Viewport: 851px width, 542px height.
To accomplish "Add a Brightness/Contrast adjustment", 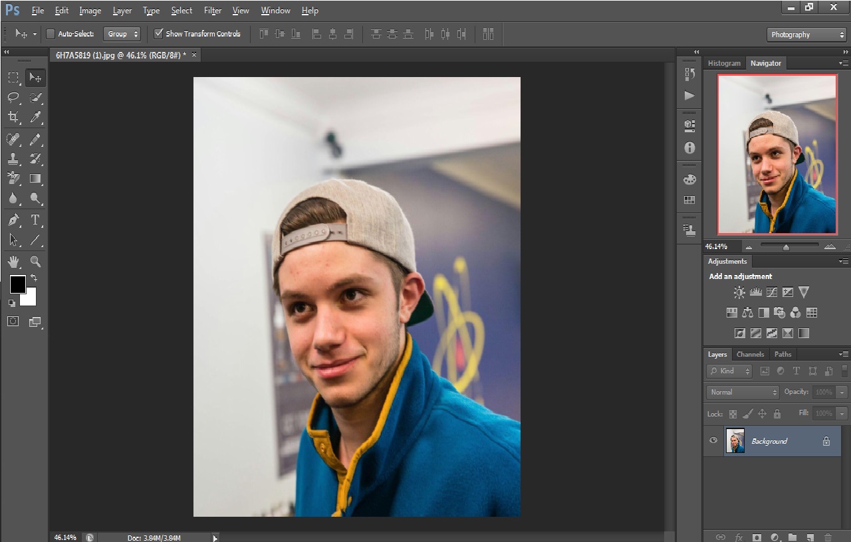I will (x=739, y=292).
